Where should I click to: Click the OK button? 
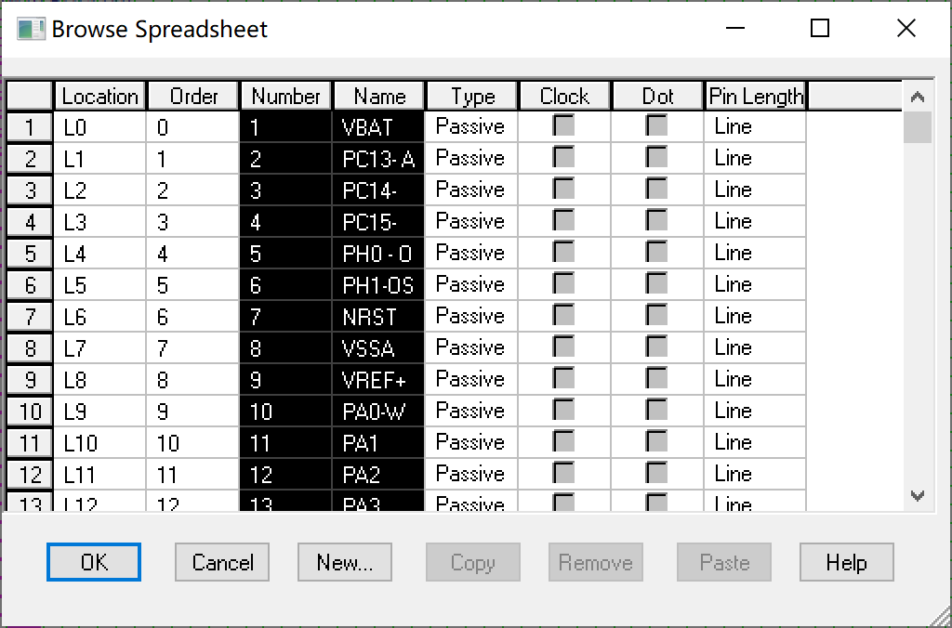pyautogui.click(x=94, y=562)
